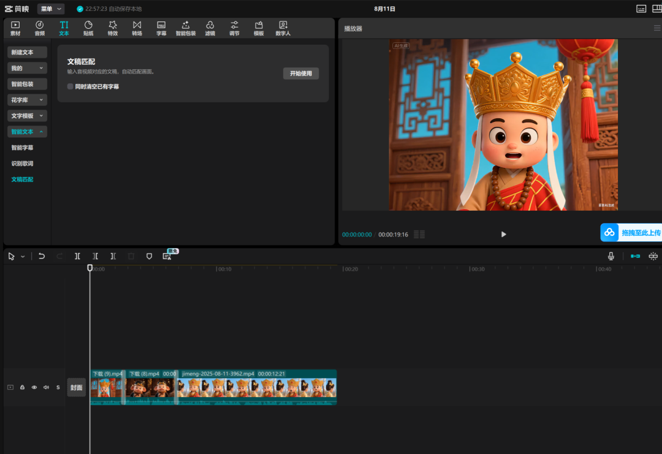Open the selection tool dropdown arrow

click(x=23, y=257)
